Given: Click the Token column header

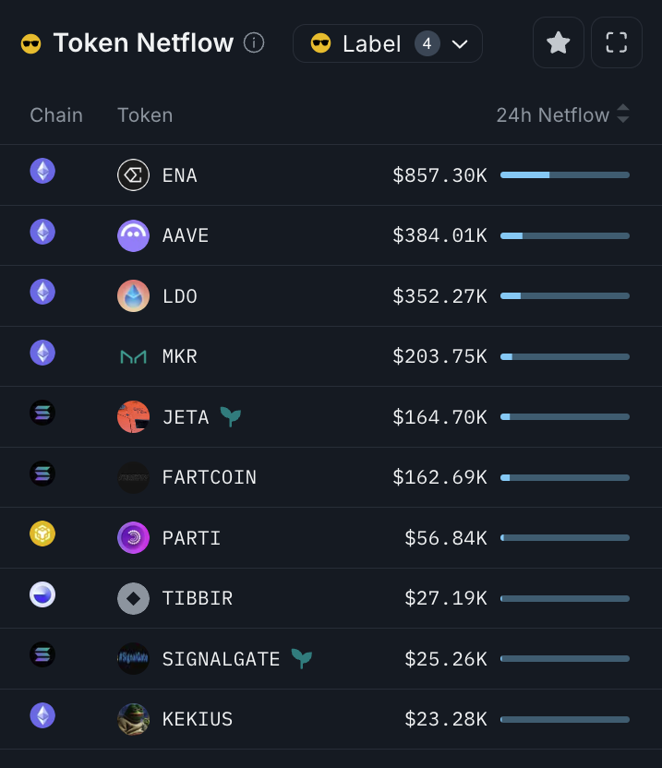Looking at the screenshot, I should (145, 115).
